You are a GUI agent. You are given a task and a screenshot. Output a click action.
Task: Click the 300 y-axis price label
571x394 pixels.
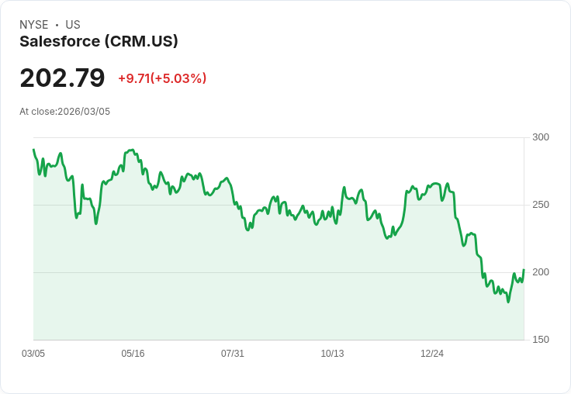click(x=541, y=137)
